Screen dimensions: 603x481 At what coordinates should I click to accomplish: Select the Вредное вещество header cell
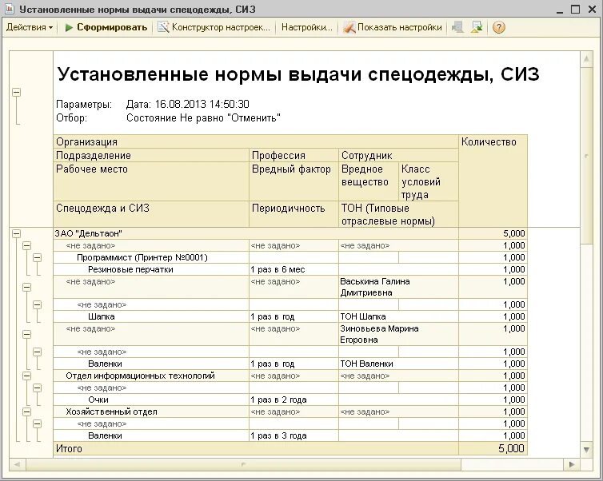point(369,181)
